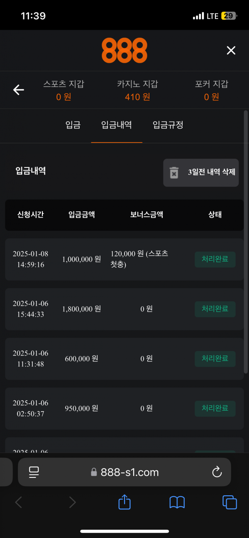Close the wallet page with X
Viewport: 249px width, 538px height.
click(231, 51)
